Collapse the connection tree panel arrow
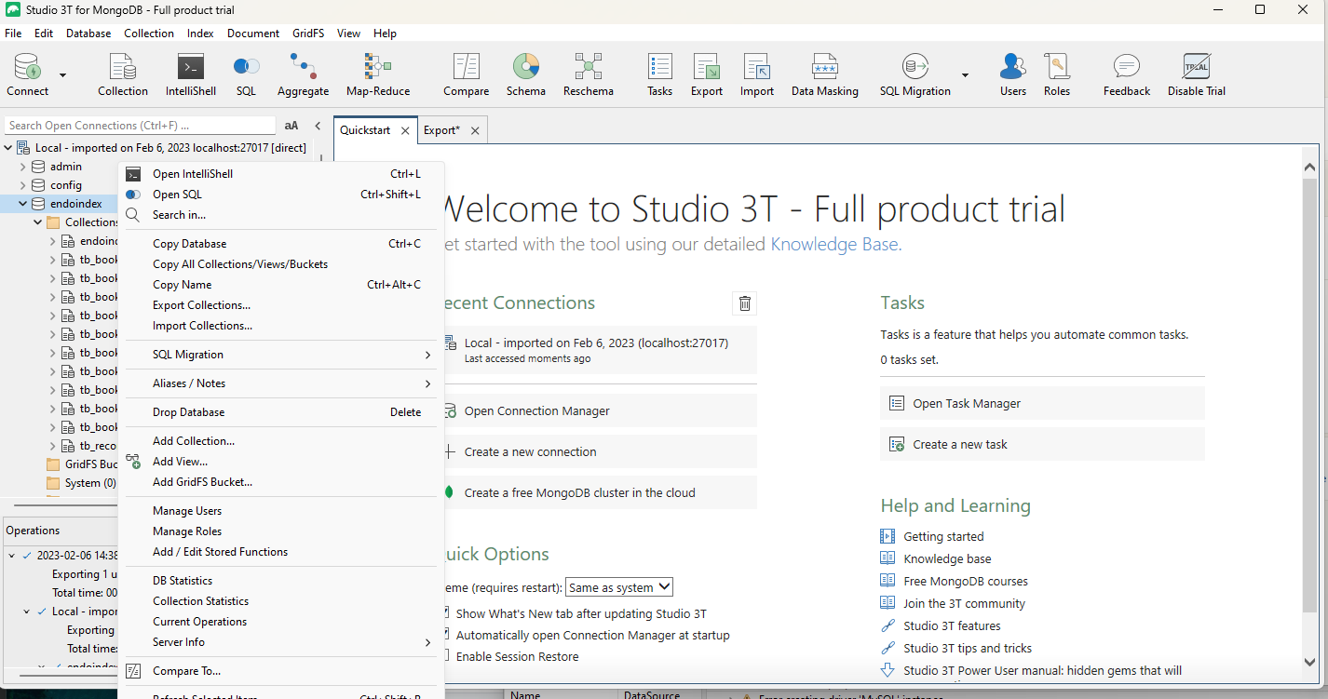The height and width of the screenshot is (699, 1328). [318, 126]
